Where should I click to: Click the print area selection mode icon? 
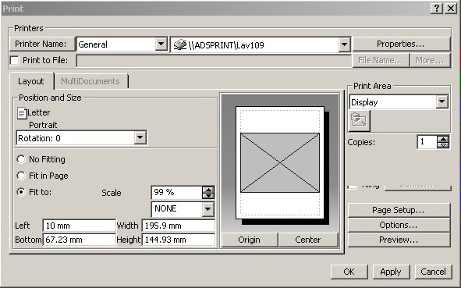point(359,121)
